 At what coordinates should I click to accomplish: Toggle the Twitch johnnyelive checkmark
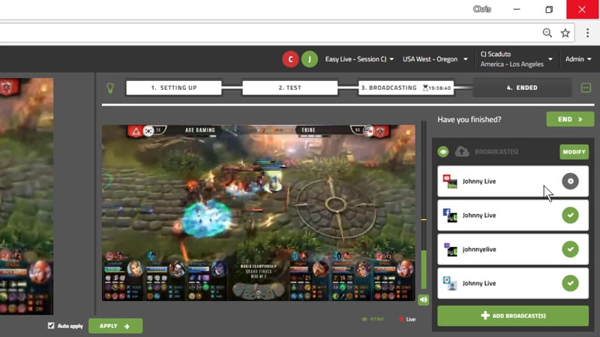[x=570, y=249]
